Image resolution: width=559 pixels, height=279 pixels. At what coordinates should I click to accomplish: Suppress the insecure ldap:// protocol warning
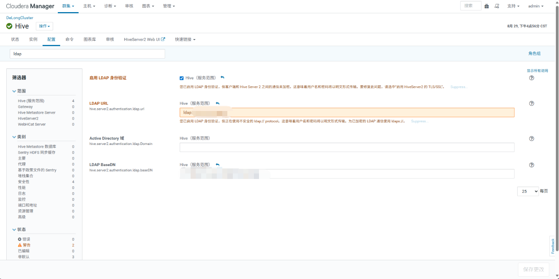point(419,121)
